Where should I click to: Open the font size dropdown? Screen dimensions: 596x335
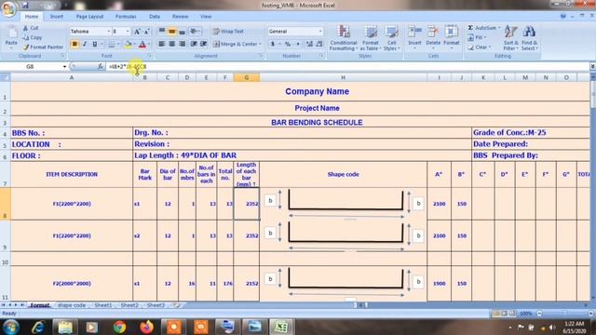tap(128, 31)
